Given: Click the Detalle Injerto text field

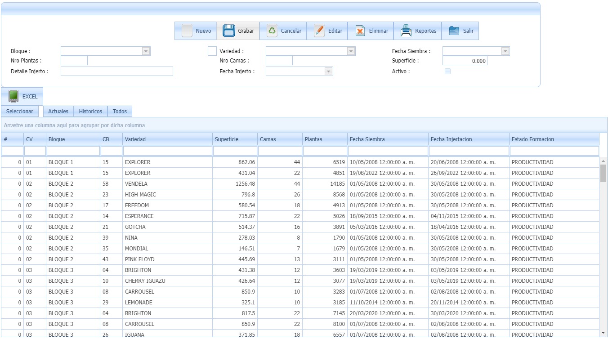Looking at the screenshot, I should click(116, 71).
